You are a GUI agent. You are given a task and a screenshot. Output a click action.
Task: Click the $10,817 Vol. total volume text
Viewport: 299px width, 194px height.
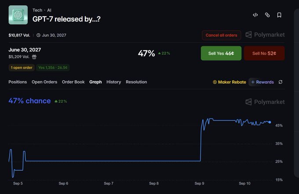coord(19,35)
